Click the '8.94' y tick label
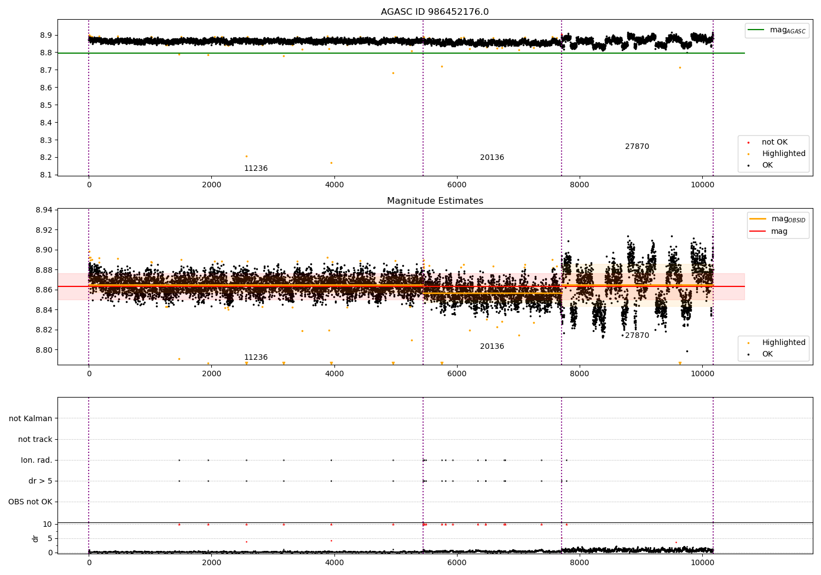The height and width of the screenshot is (575, 821). point(44,210)
